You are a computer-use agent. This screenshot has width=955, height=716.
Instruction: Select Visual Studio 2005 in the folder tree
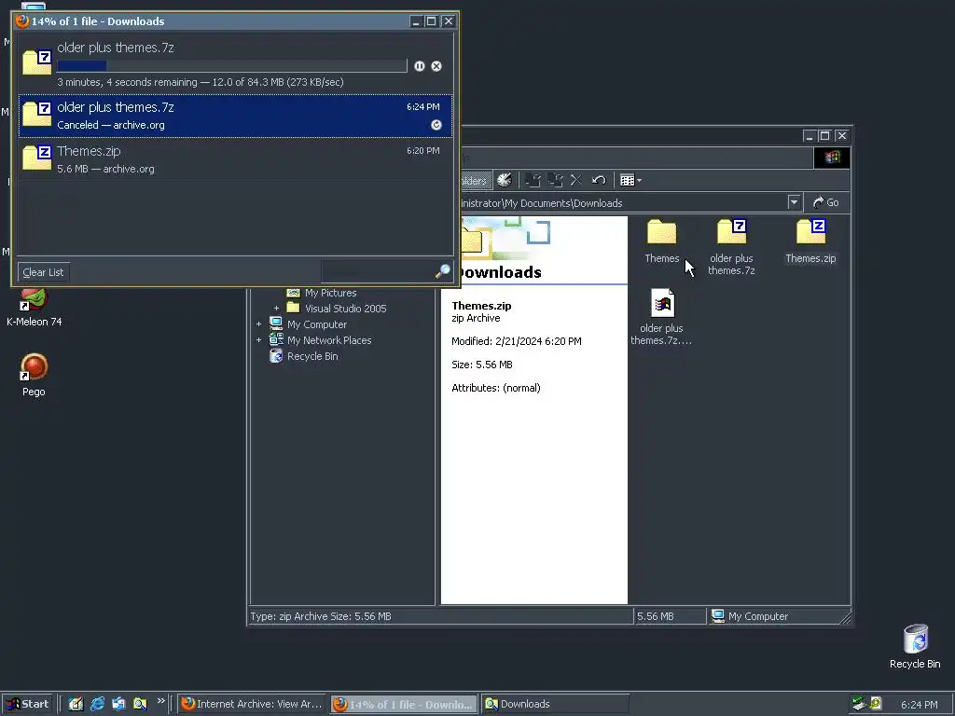click(345, 309)
